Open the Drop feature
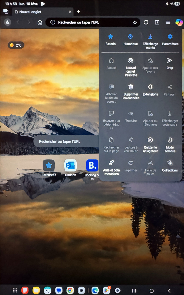This screenshot has width=184, height=295. [x=169, y=63]
